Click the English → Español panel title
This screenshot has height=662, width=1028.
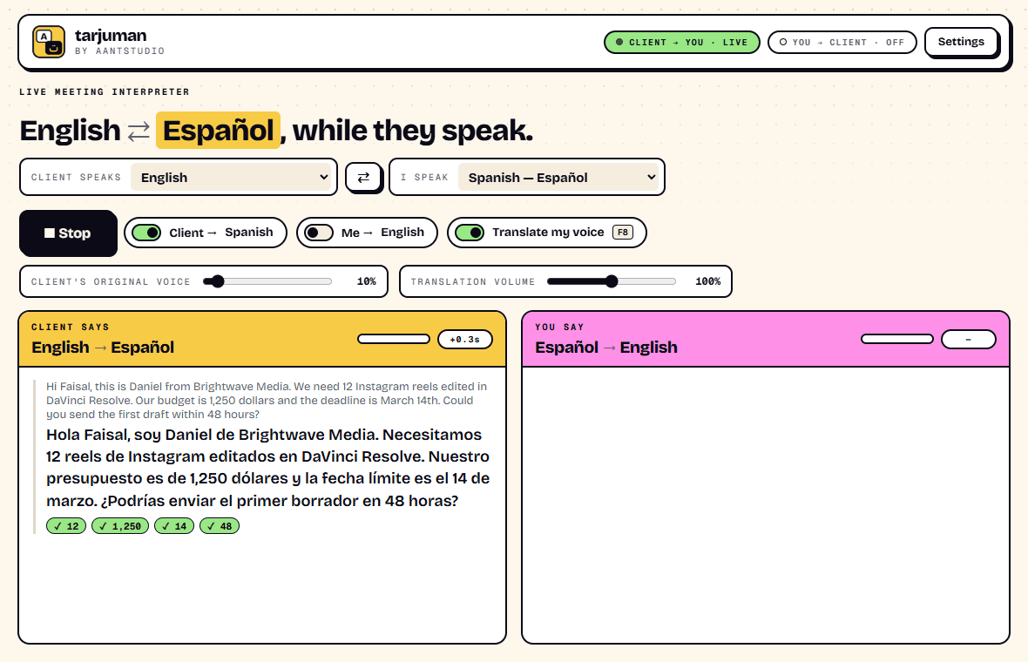103,348
